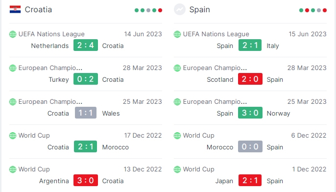Open the UEFA Nations League link above Spain vs Italy
336x192 pixels.
click(216, 34)
